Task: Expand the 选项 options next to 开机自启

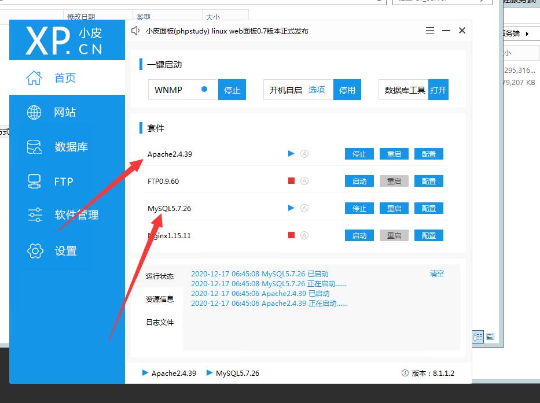Action: [317, 90]
